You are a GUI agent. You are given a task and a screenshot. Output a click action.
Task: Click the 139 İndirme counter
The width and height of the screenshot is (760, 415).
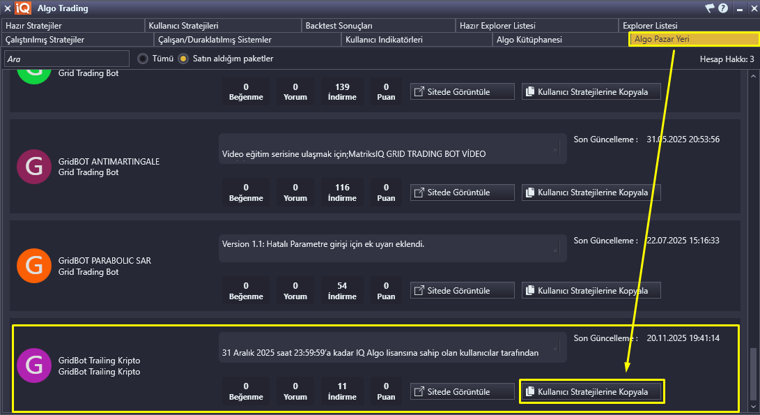pos(342,92)
